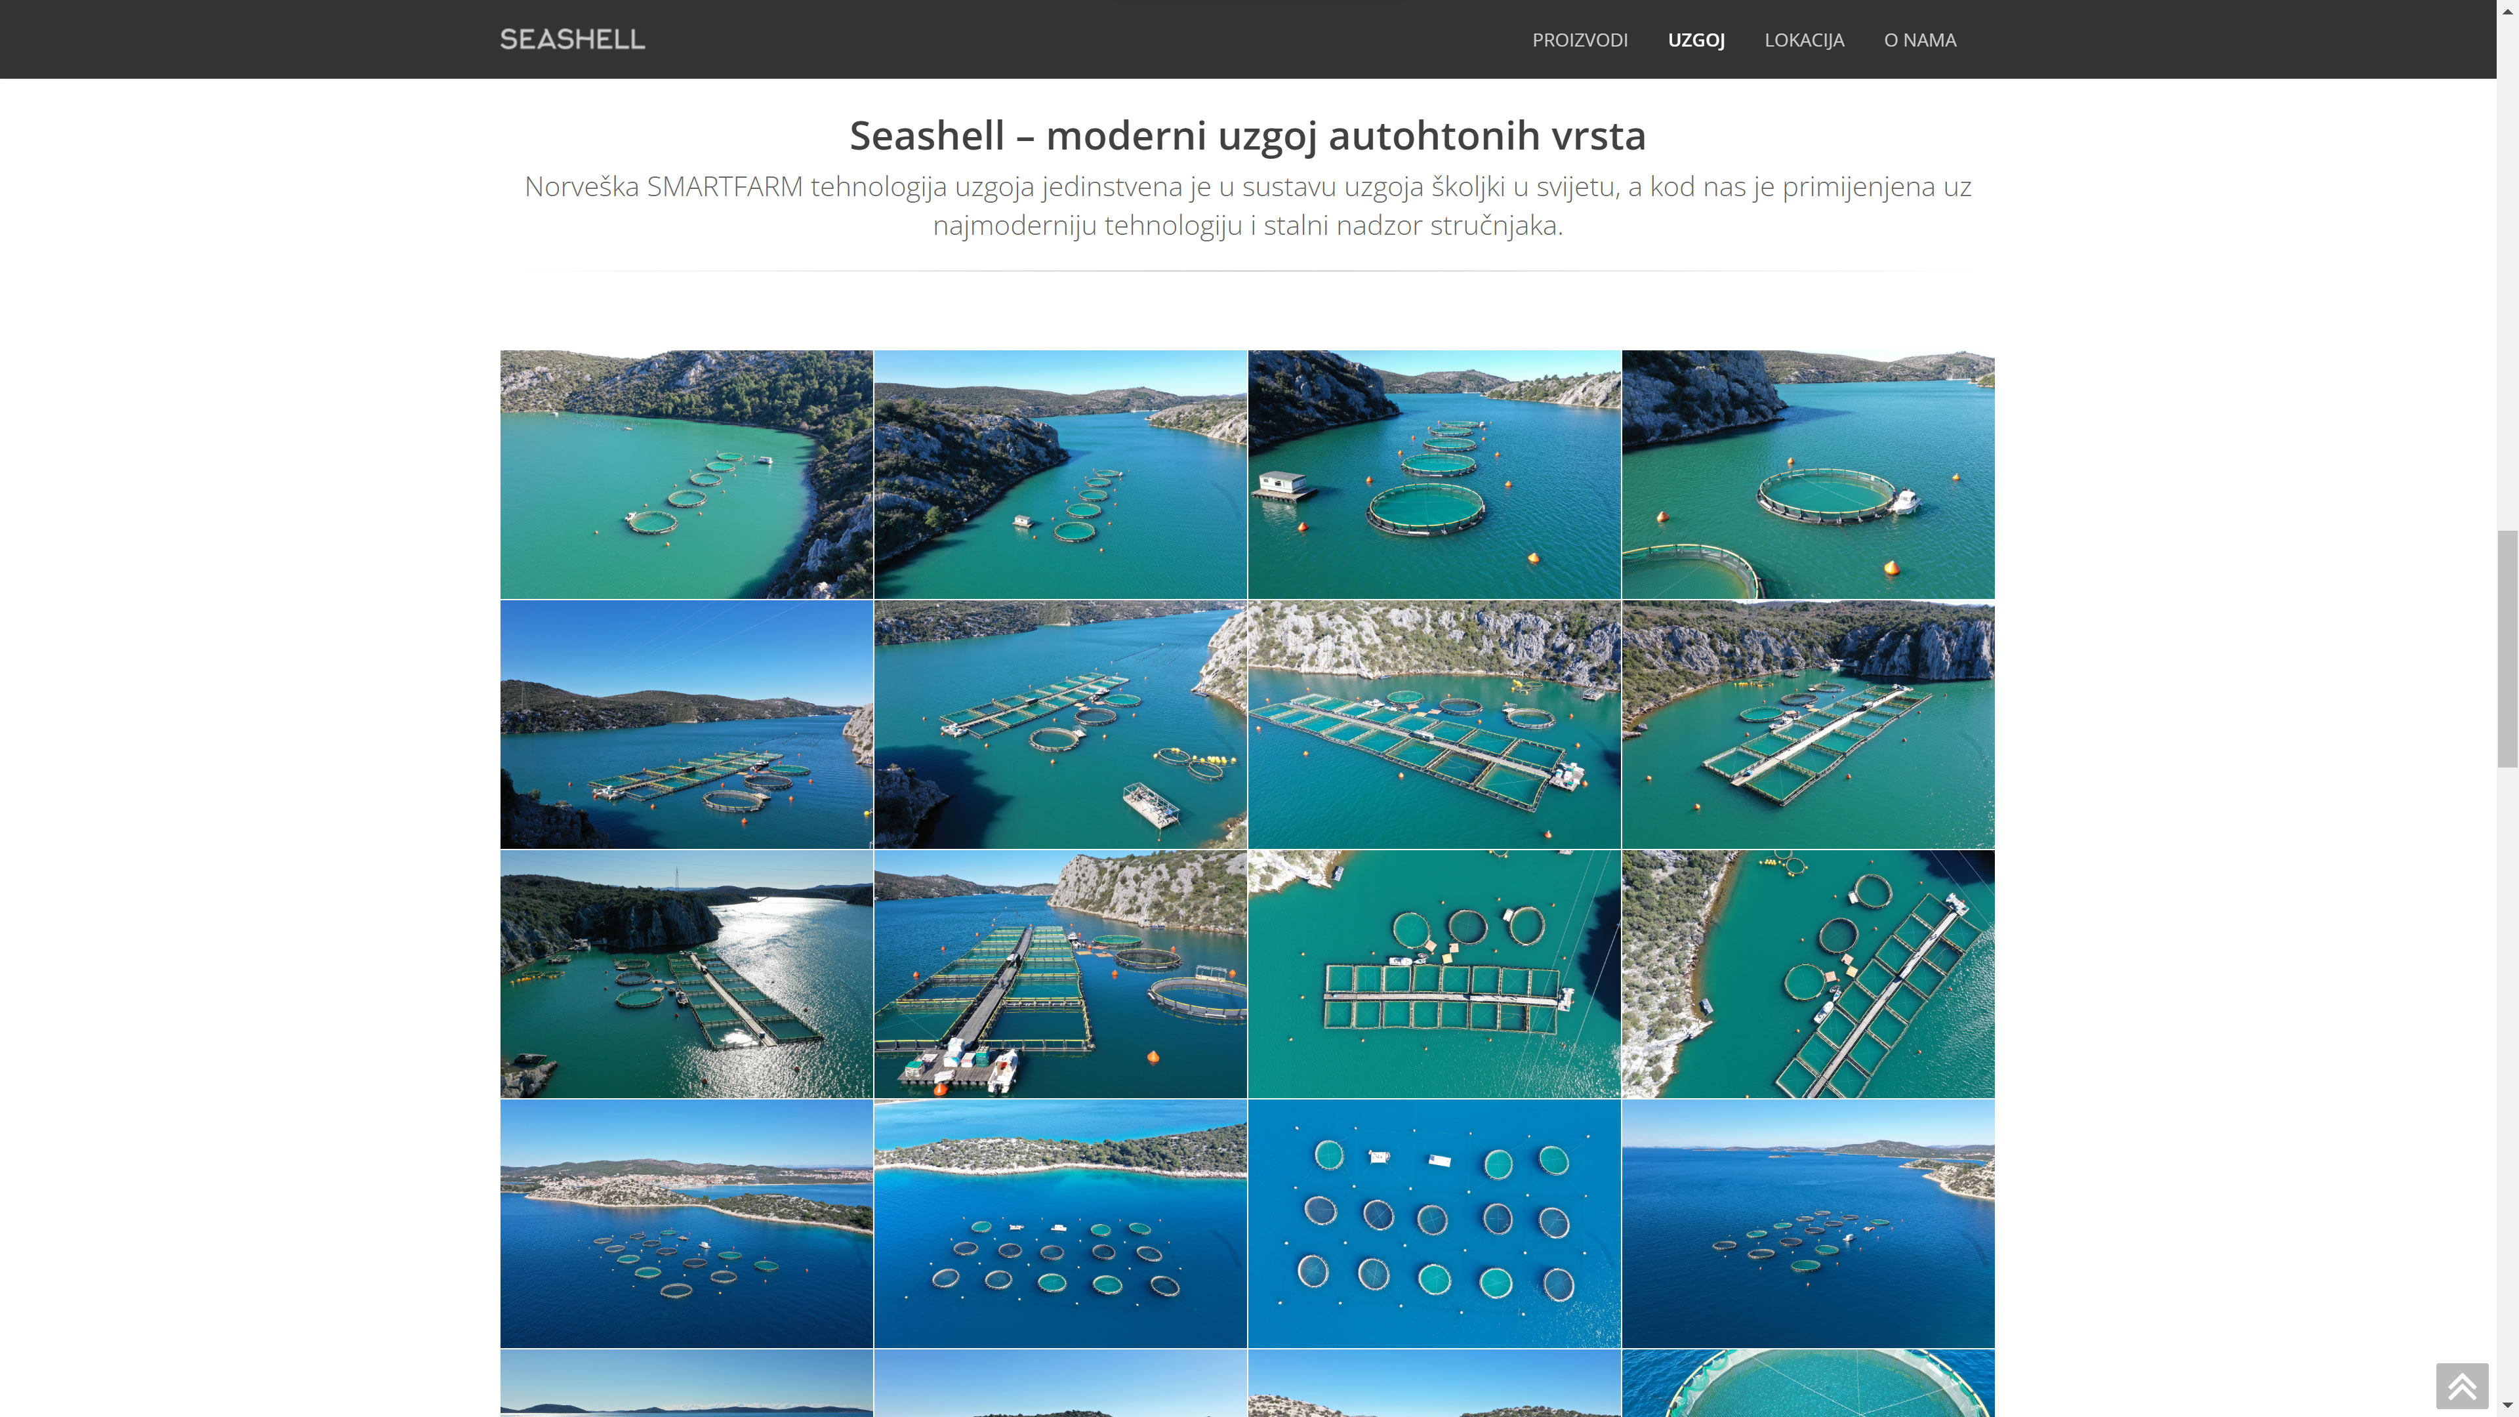Open diagonal walkway cages thumbnail beside rocky shore

pos(1807,973)
